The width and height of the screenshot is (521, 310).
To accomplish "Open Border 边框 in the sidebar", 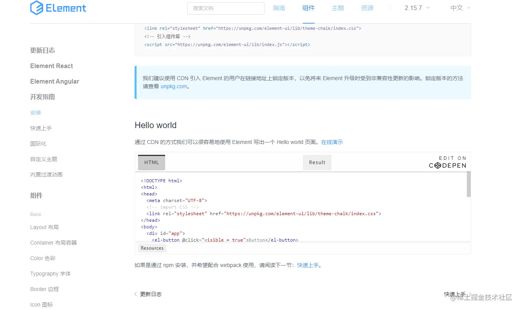I will click(x=44, y=289).
